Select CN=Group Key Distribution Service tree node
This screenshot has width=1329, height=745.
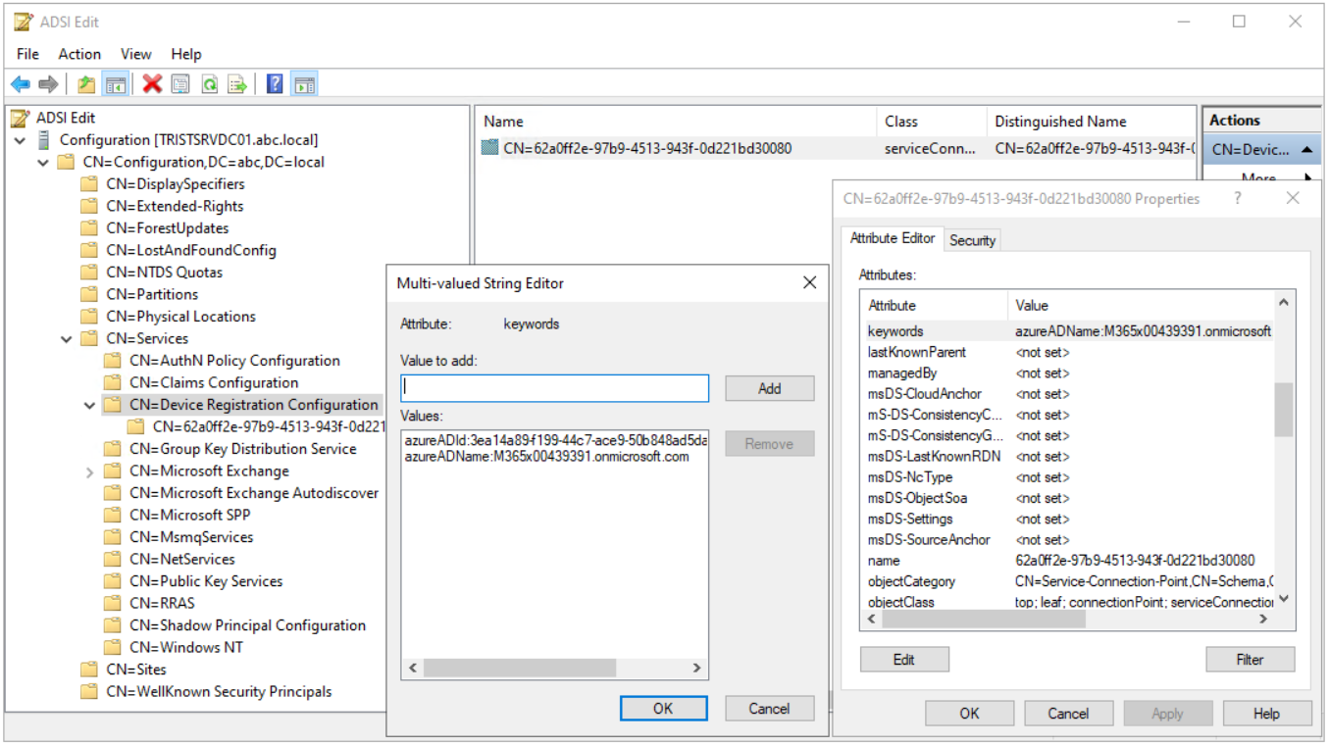coord(242,449)
